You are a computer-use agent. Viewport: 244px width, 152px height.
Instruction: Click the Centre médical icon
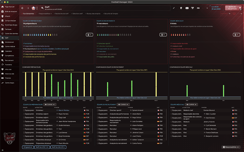[2, 47]
